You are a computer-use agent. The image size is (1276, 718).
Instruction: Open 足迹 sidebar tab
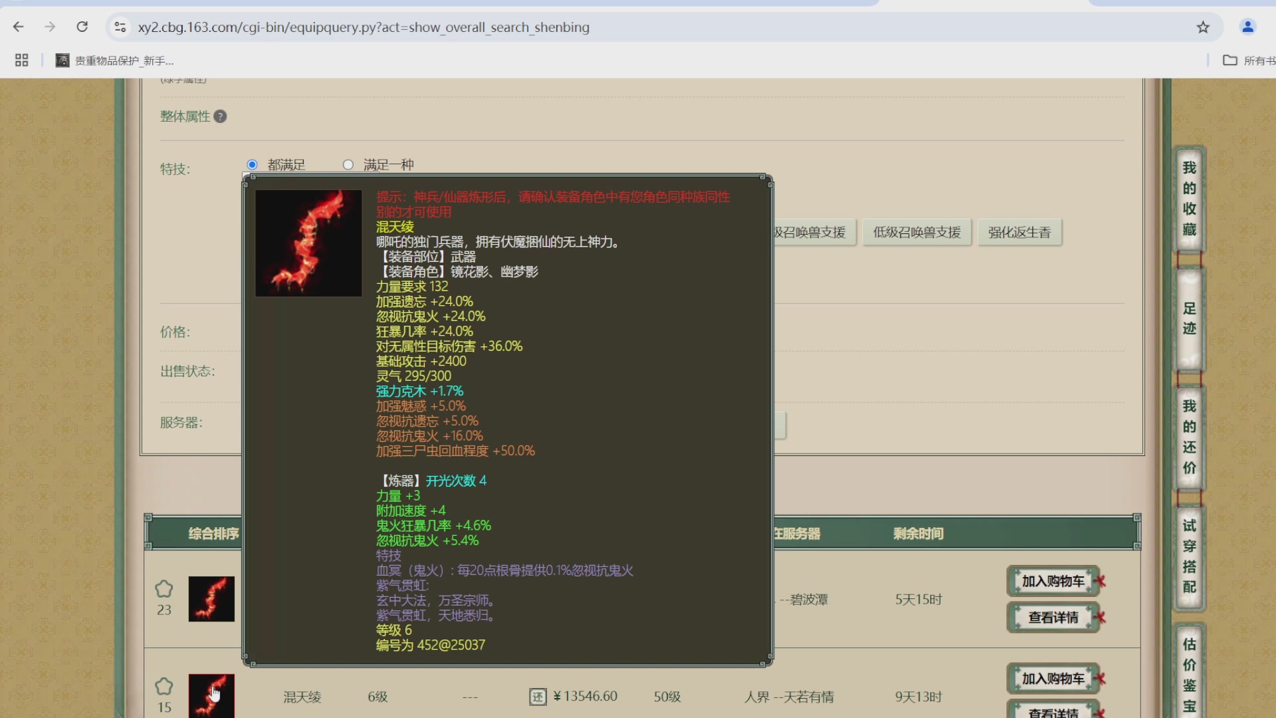[x=1189, y=318]
